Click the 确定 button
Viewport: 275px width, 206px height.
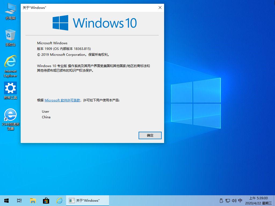[150, 135]
